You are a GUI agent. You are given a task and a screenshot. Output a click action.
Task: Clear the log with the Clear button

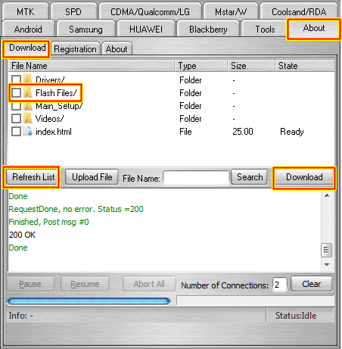click(312, 284)
